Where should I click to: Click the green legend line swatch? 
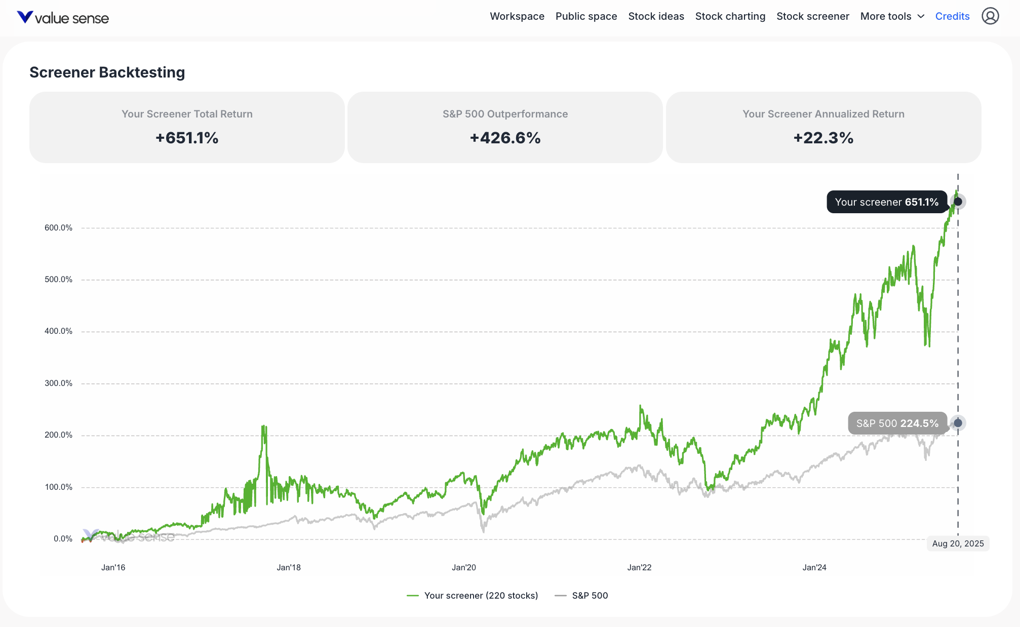pyautogui.click(x=413, y=596)
